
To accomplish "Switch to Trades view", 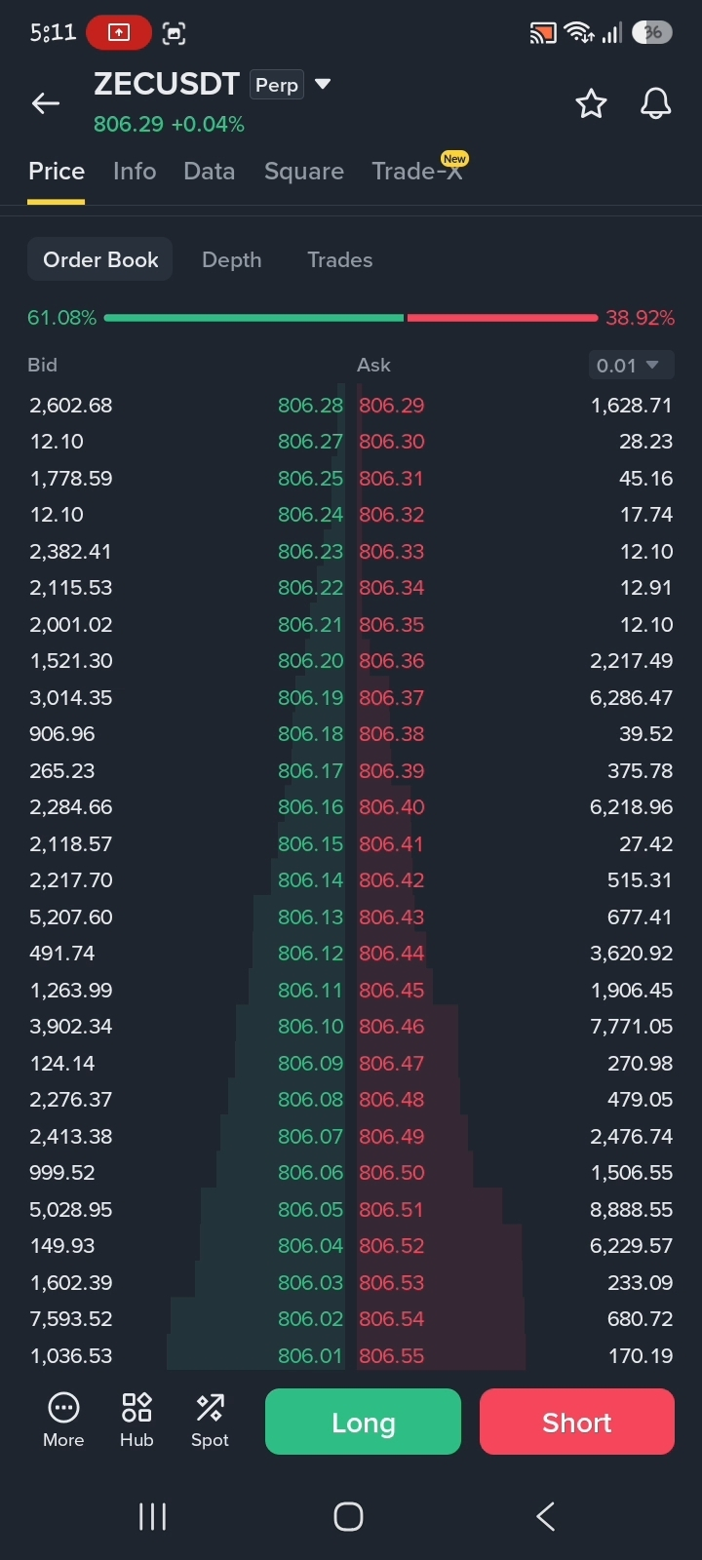I will (x=339, y=260).
